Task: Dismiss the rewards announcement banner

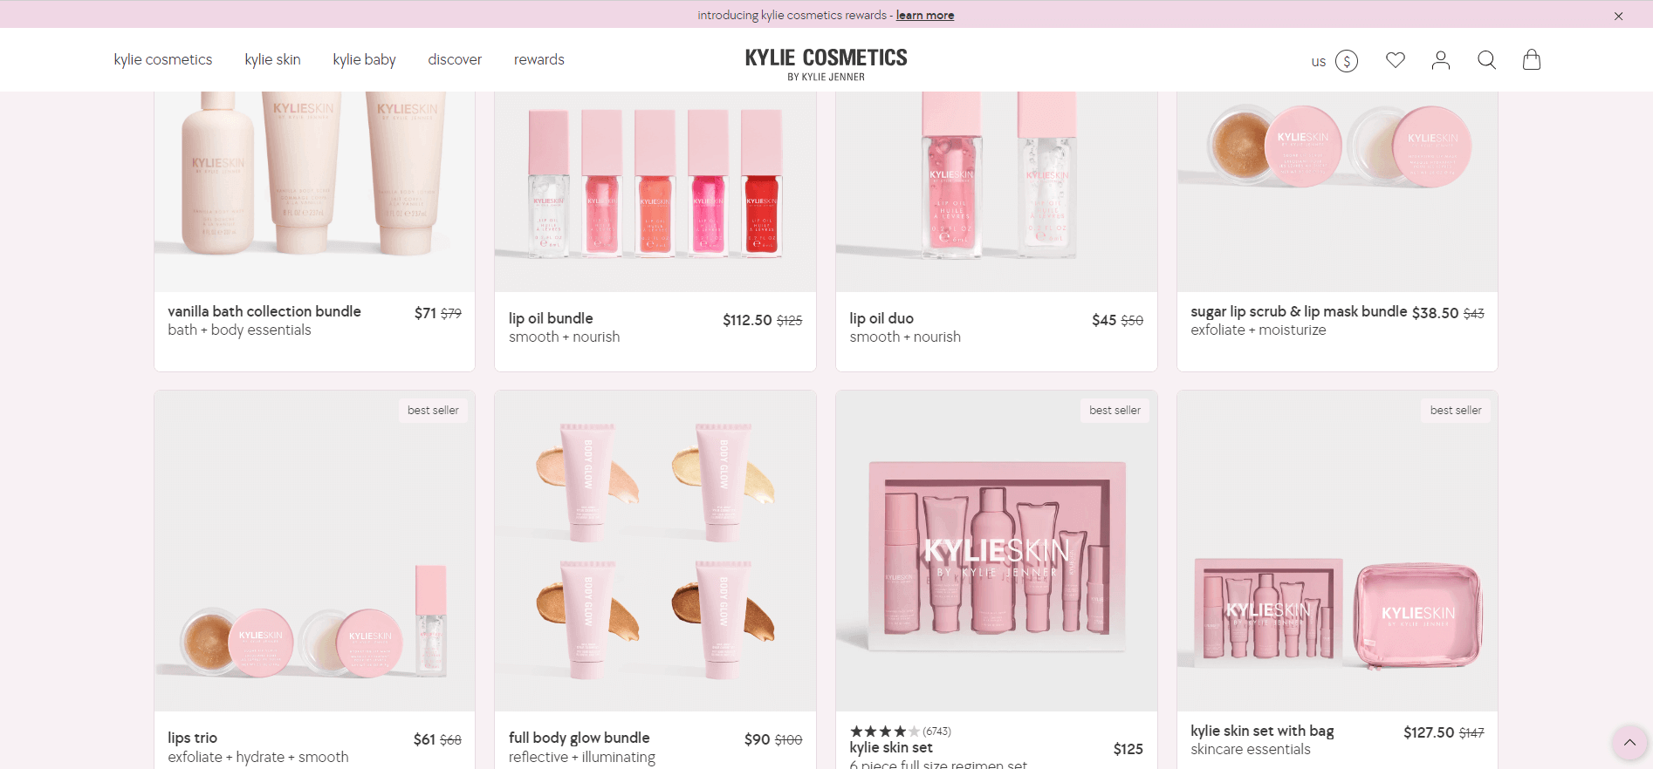Action: [1618, 16]
